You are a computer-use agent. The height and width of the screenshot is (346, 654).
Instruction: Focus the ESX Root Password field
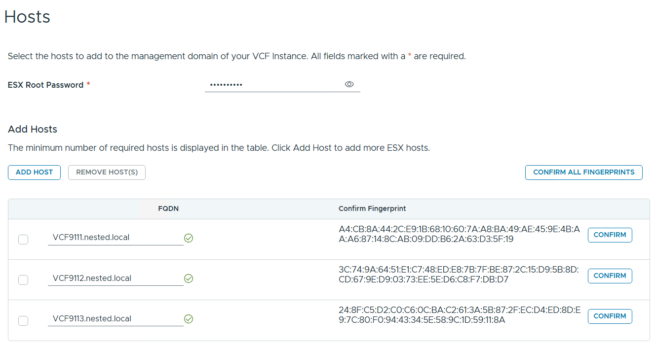[274, 85]
